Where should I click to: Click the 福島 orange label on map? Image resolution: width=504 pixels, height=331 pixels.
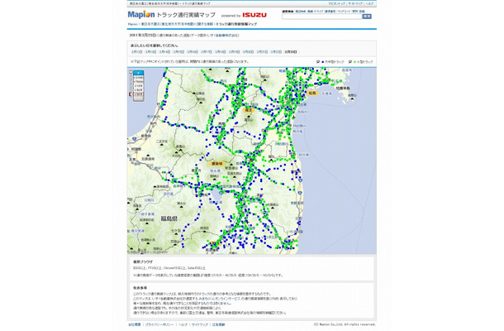(311, 93)
